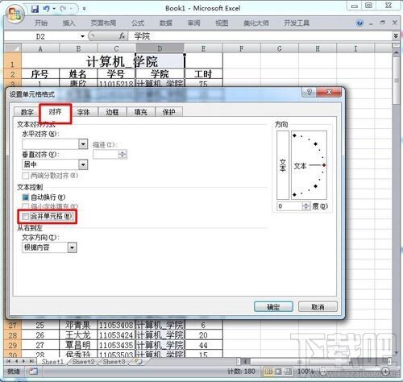Open the blue Excel help icon
The width and height of the screenshot is (403, 382).
(x=360, y=23)
